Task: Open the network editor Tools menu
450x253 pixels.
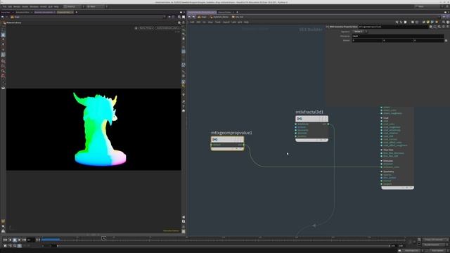Action: 218,22
